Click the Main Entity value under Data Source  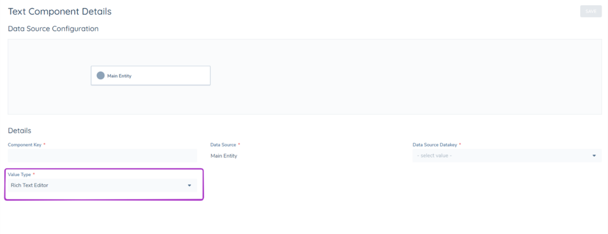point(224,156)
